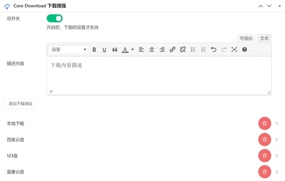Open editor keyboard shortcuts help
Viewport: 285px width, 181px height.
(x=245, y=49)
